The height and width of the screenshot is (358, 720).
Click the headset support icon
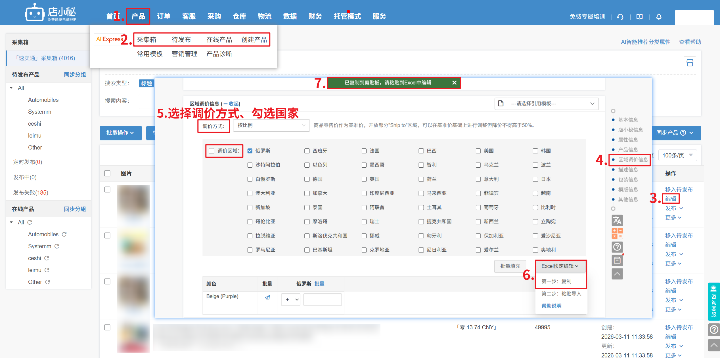[x=620, y=17]
